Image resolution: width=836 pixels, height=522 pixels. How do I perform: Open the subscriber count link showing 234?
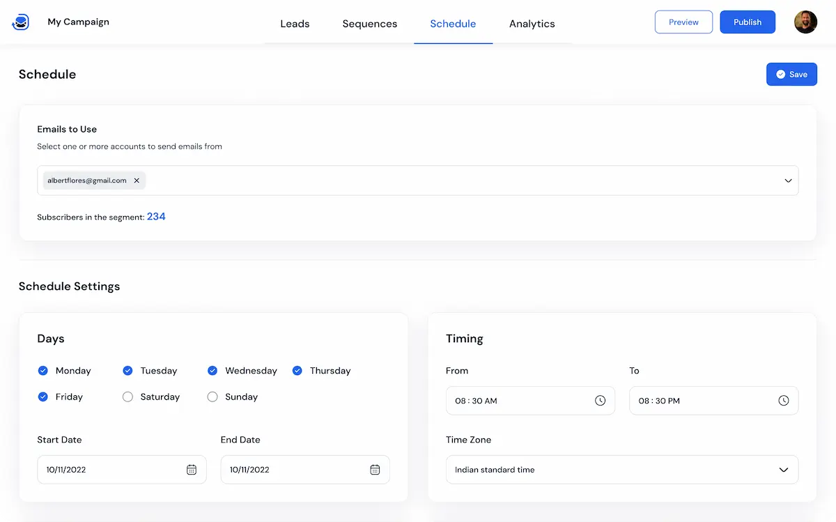(x=156, y=217)
